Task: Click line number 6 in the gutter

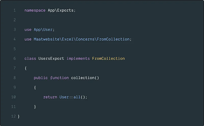Action: click(x=14, y=58)
